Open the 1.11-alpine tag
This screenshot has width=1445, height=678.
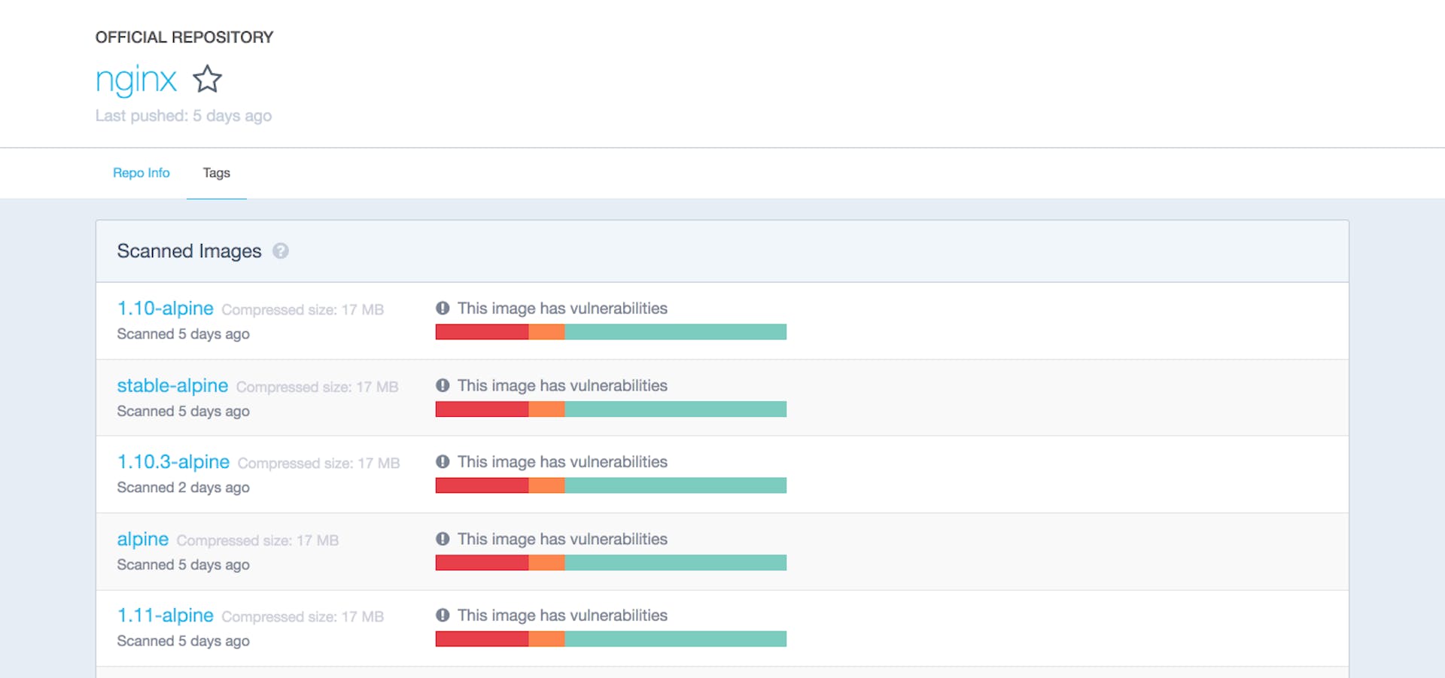tap(166, 615)
